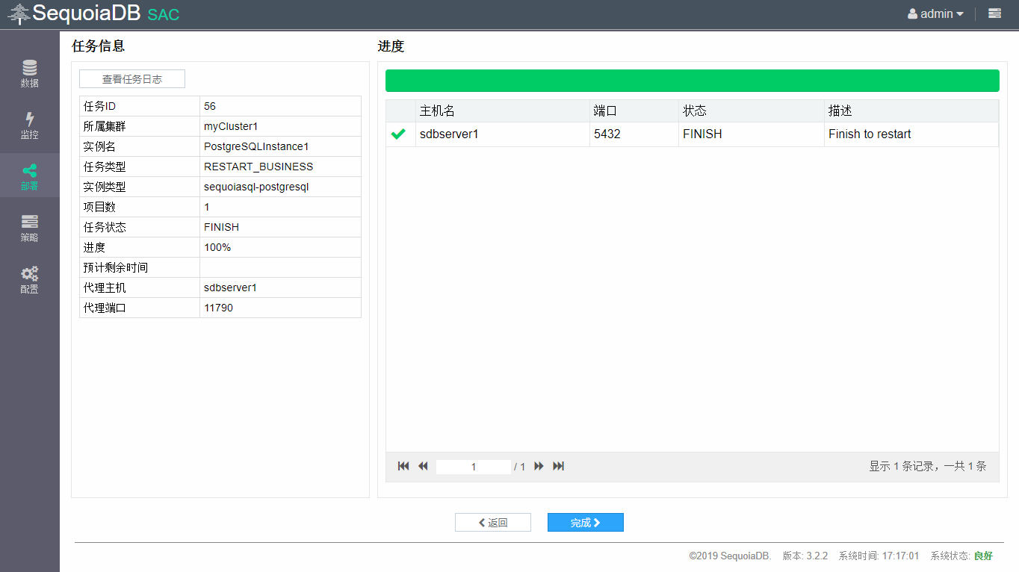1019x572 pixels.
Task: Open the top-right hamburger menu
Action: click(x=994, y=13)
